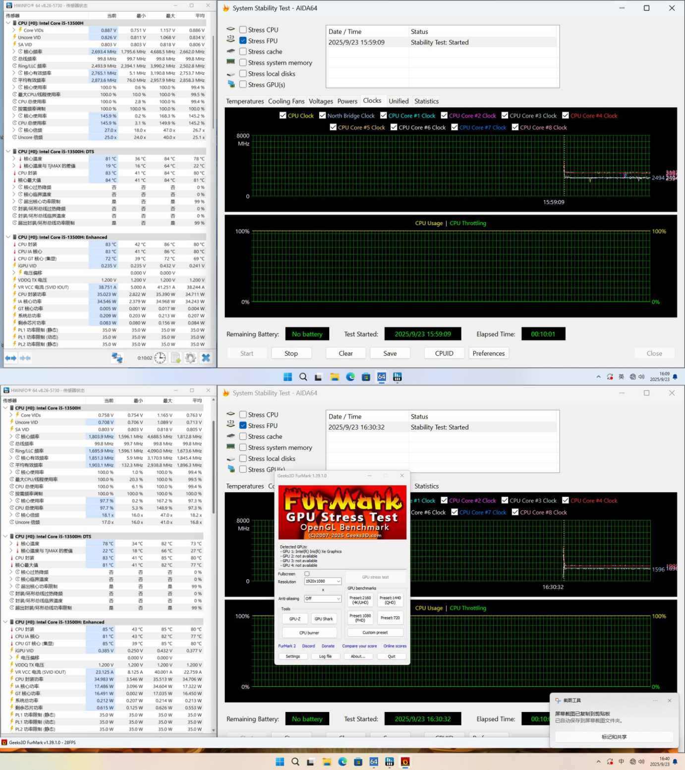This screenshot has width=685, height=770.
Task: Open Start on the taskbar showing 16:09
Action: coord(287,377)
